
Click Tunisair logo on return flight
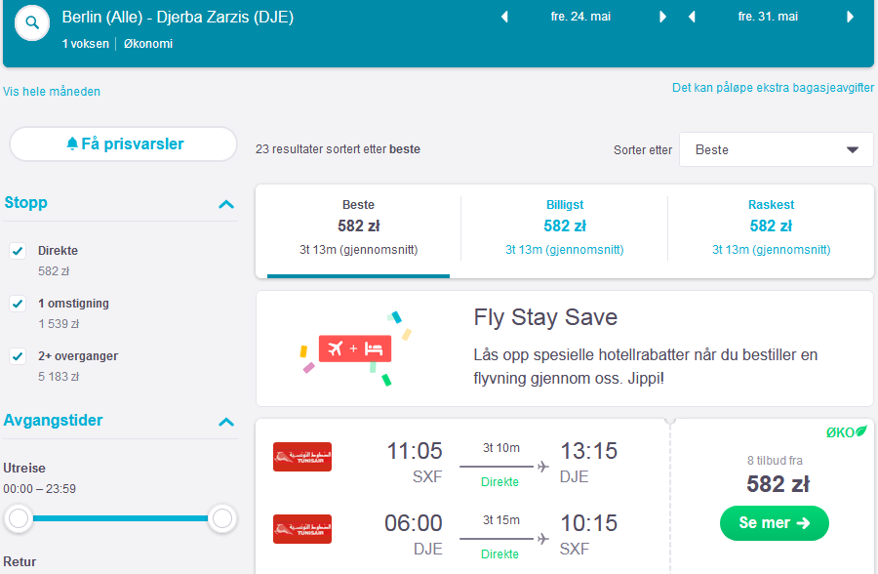302,529
